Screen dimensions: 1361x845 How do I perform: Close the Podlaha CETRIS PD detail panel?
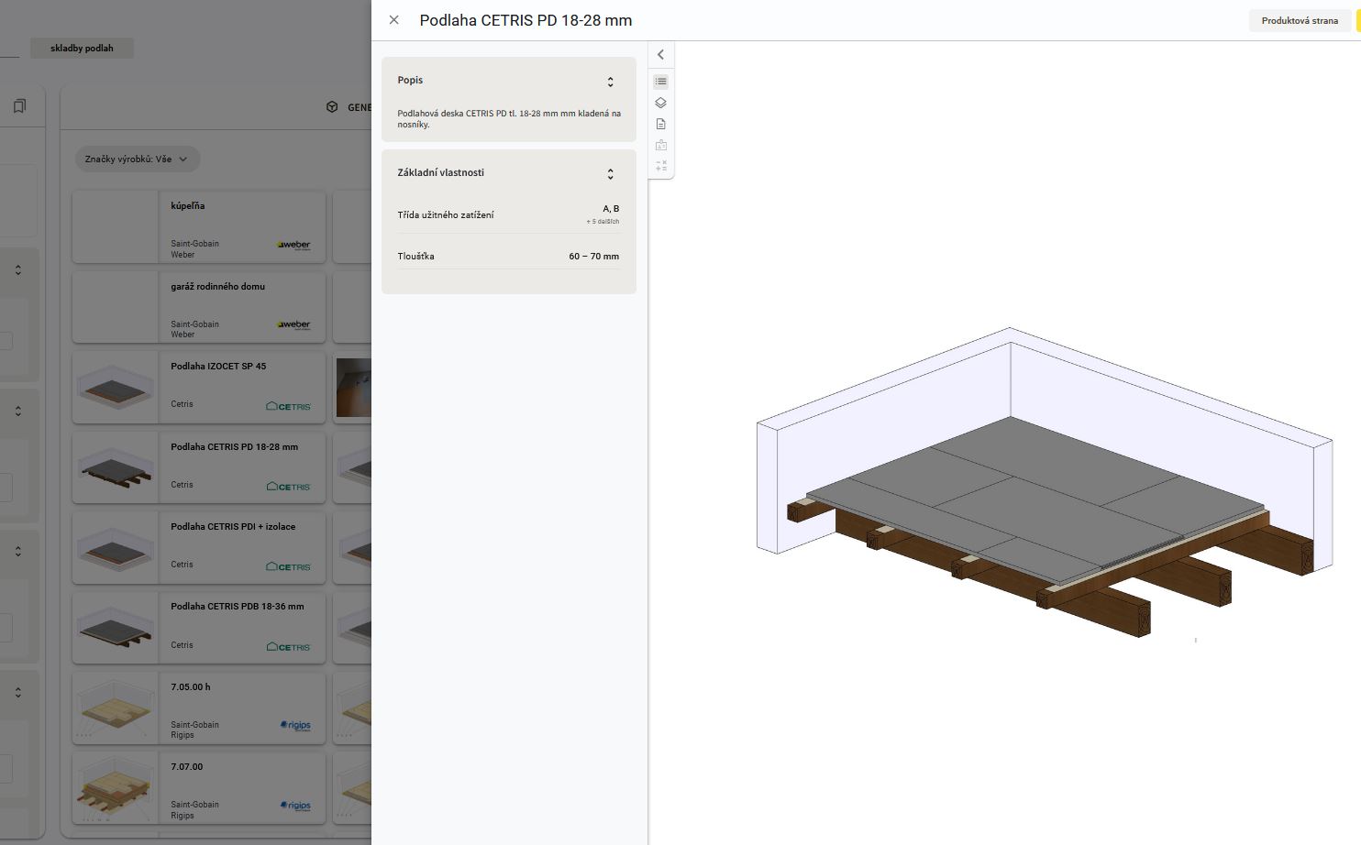393,20
